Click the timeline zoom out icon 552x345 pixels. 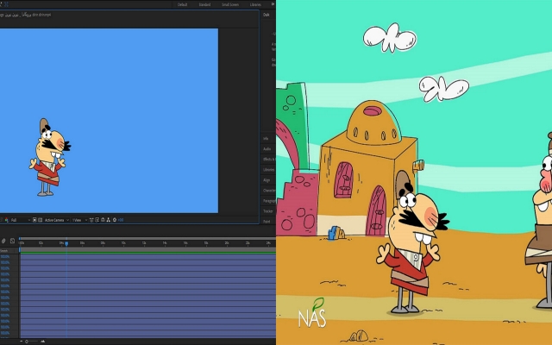21,342
